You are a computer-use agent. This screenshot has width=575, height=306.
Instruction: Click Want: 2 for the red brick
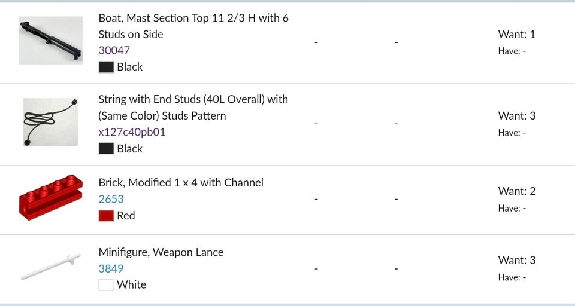coord(516,191)
